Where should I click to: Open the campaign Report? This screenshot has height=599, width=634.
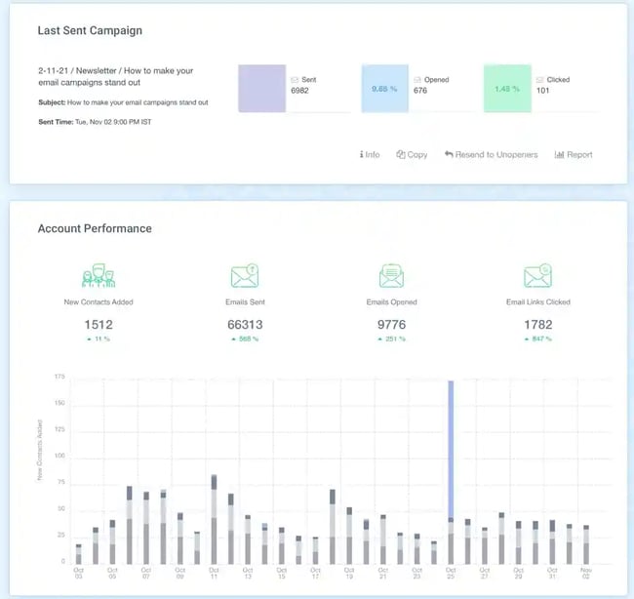574,154
